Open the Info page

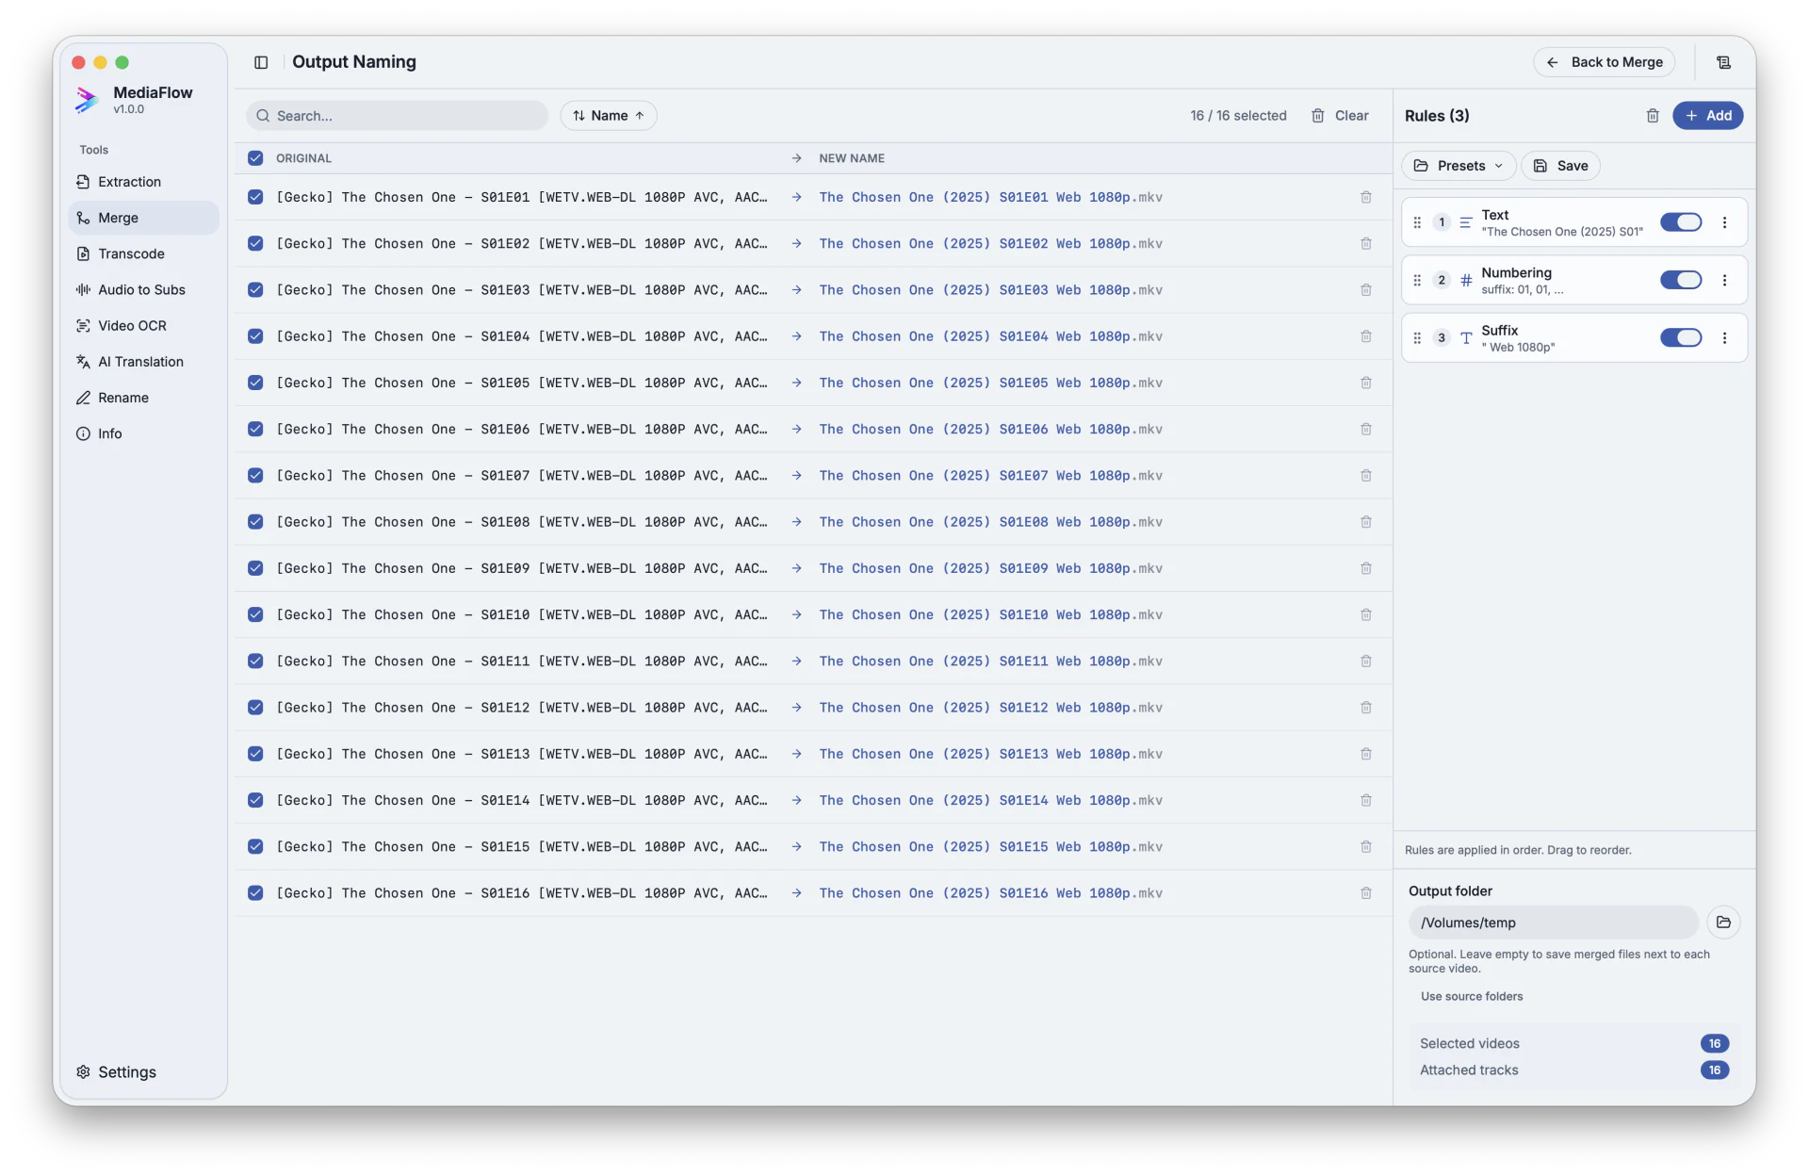point(143,433)
